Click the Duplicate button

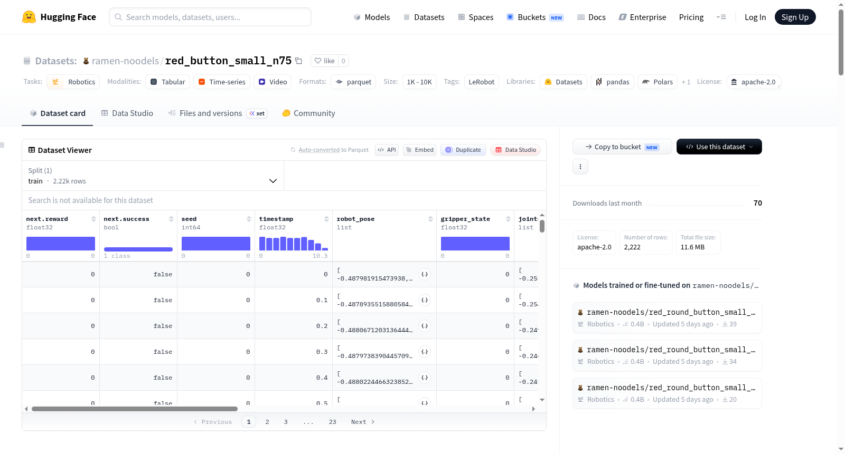pos(463,150)
